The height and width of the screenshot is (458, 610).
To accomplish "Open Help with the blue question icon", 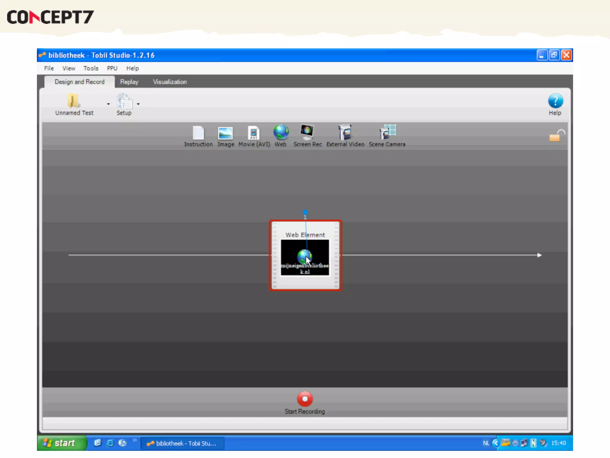I will [x=555, y=101].
